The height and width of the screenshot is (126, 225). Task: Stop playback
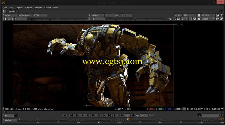point(93,115)
